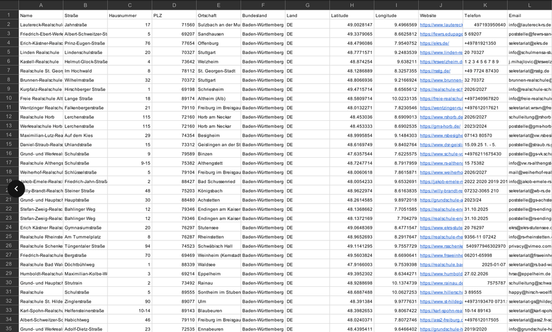Select the 'Kastell-Realschule' name cell

point(41,62)
